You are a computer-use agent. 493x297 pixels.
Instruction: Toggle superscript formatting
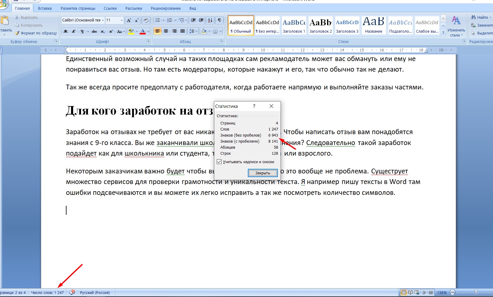(x=111, y=31)
